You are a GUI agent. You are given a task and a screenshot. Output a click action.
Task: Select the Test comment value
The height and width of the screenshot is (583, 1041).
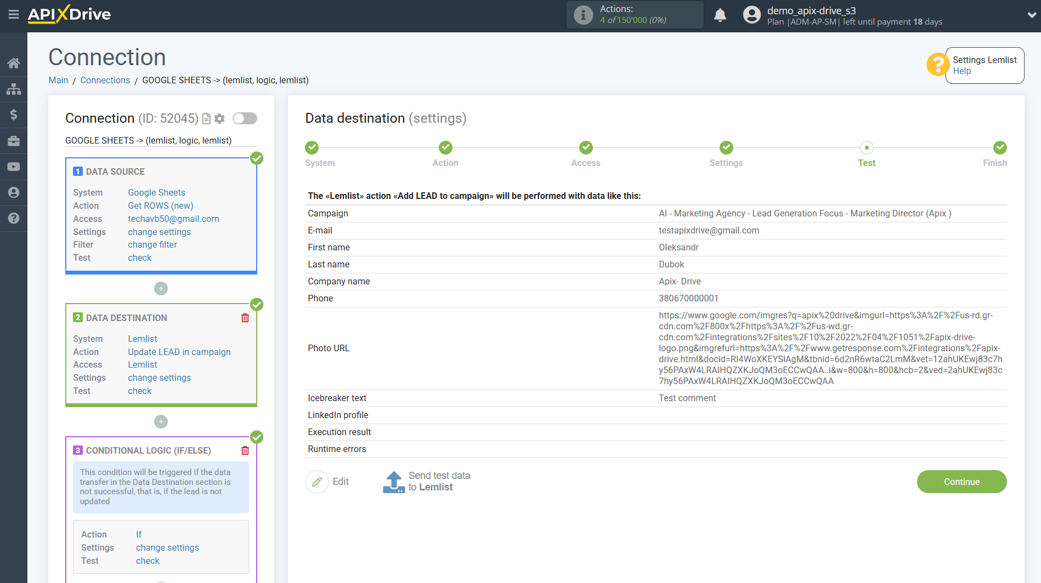pos(687,398)
